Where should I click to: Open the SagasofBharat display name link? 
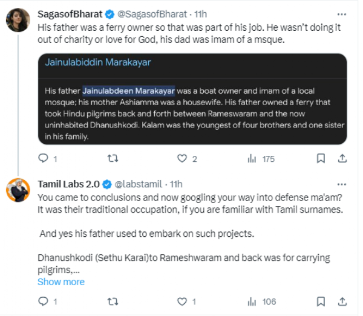coord(70,12)
